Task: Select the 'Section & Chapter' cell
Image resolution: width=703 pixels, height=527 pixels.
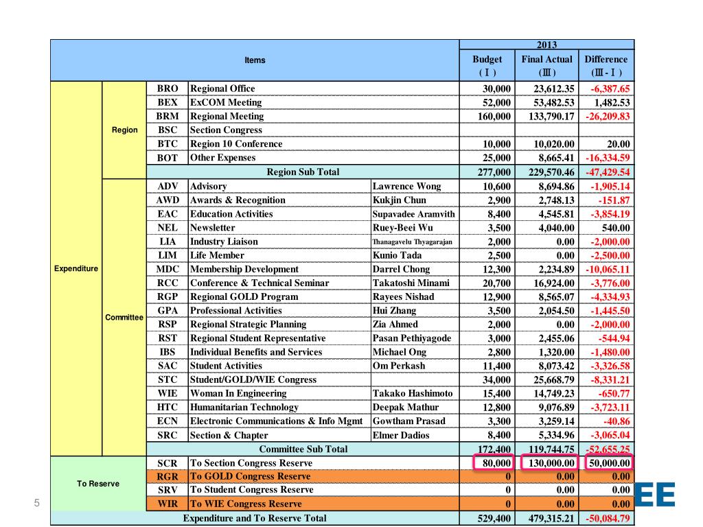Action: (280, 435)
